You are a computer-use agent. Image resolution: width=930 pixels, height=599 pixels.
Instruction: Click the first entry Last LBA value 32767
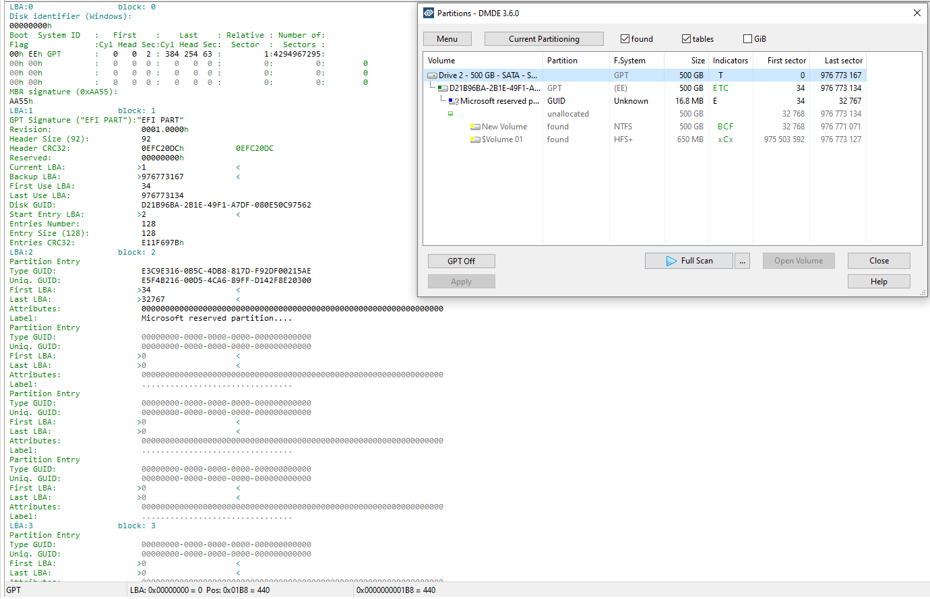pos(153,299)
